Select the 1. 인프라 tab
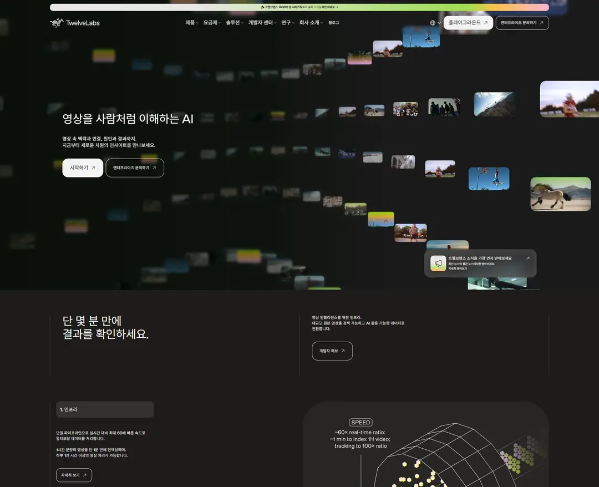The width and height of the screenshot is (599, 487). coord(105,409)
